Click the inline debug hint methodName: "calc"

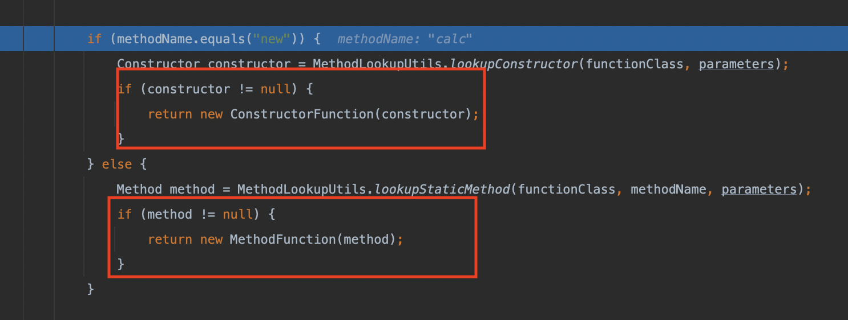point(405,39)
